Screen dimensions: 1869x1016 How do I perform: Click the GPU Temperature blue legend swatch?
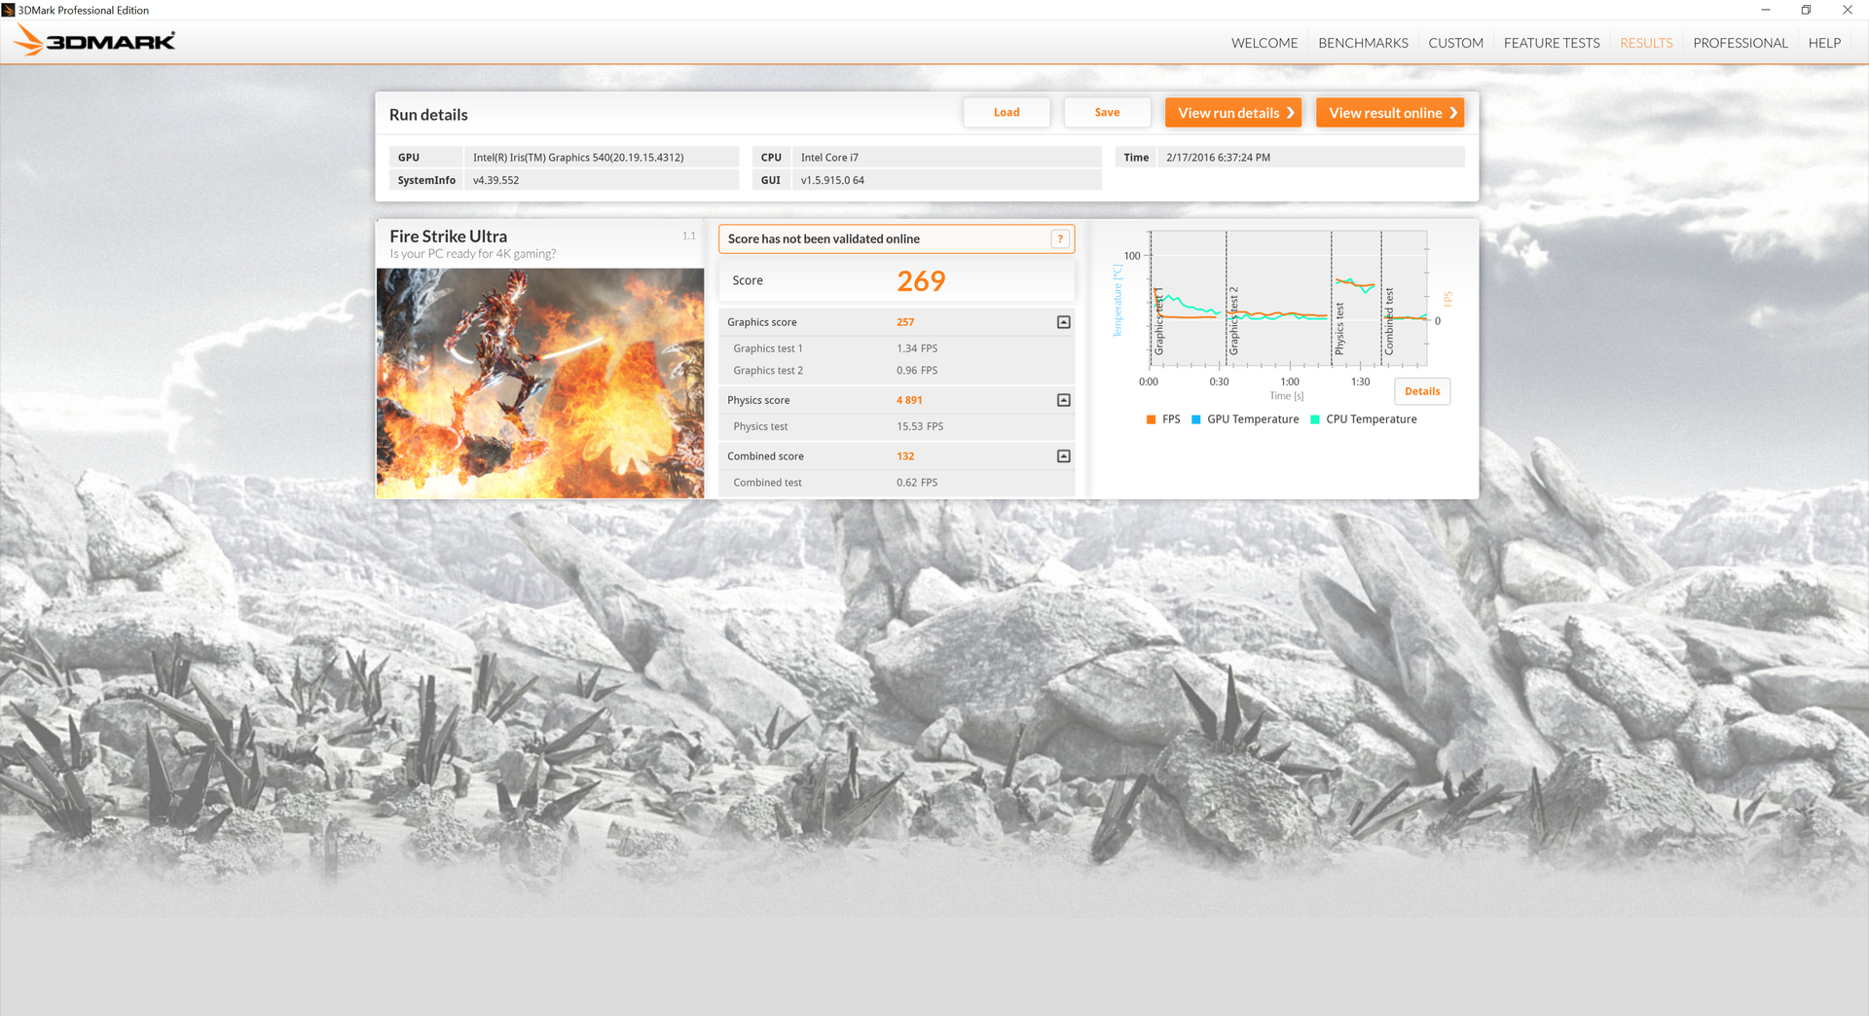point(1195,419)
